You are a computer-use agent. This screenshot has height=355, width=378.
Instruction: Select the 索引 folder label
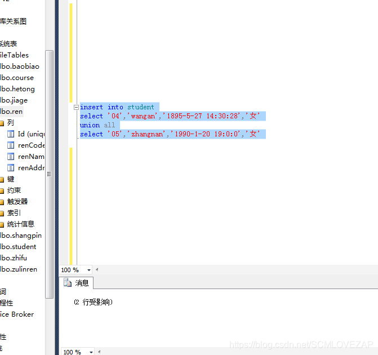pyautogui.click(x=14, y=212)
